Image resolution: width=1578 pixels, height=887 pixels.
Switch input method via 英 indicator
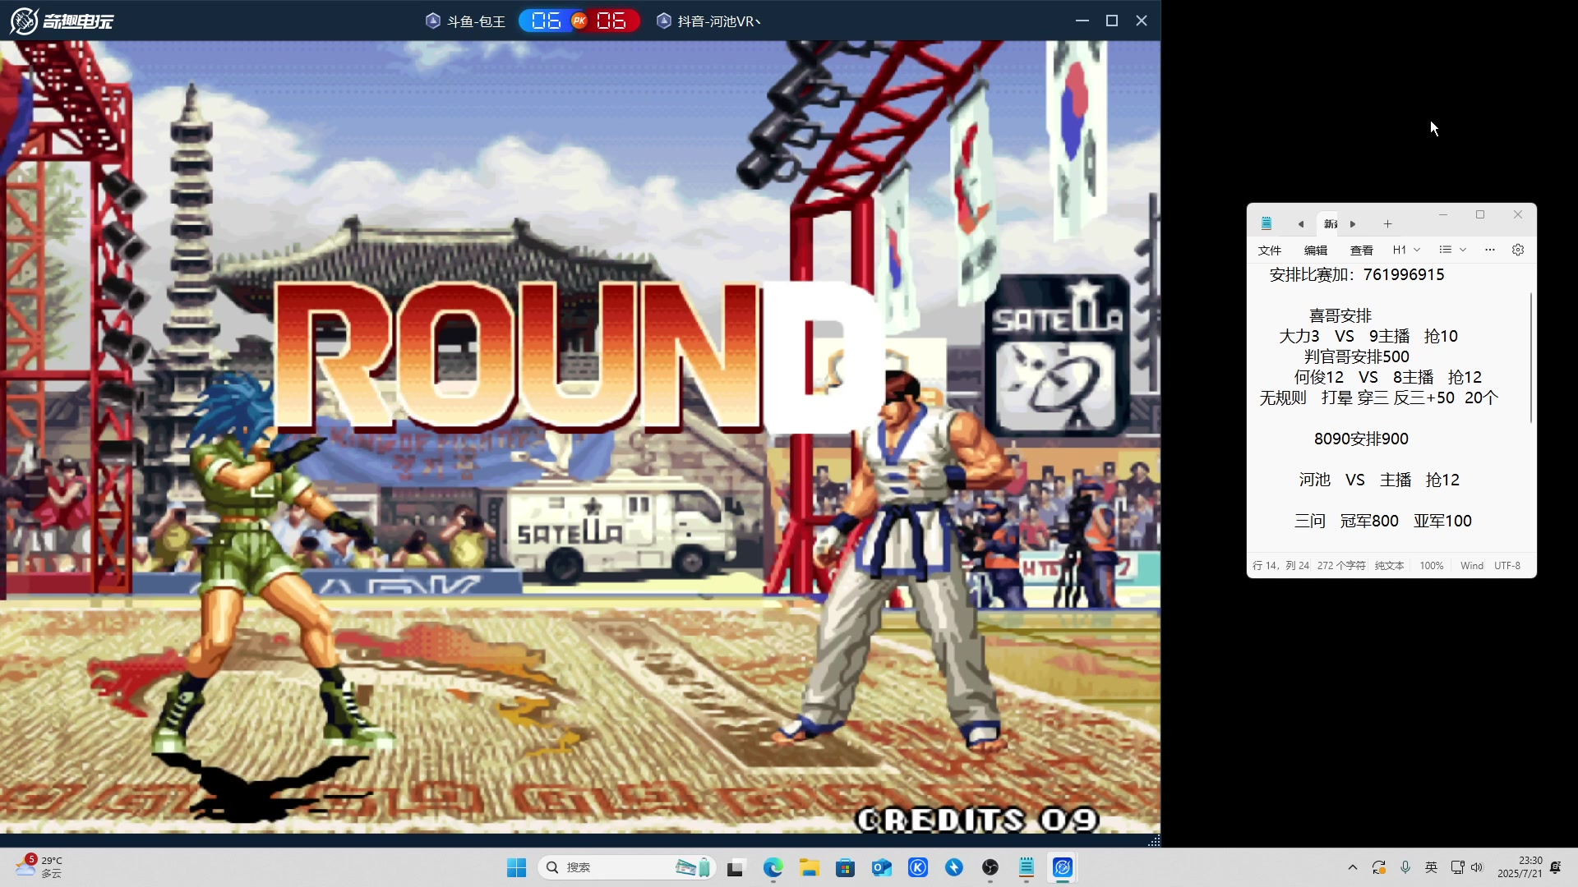(x=1431, y=867)
